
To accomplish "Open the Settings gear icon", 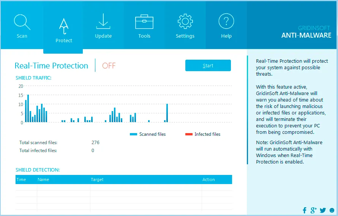I will [185, 21].
